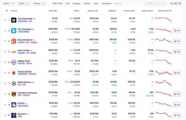
Task: Switch to the 30D time range
Action: point(180,3)
